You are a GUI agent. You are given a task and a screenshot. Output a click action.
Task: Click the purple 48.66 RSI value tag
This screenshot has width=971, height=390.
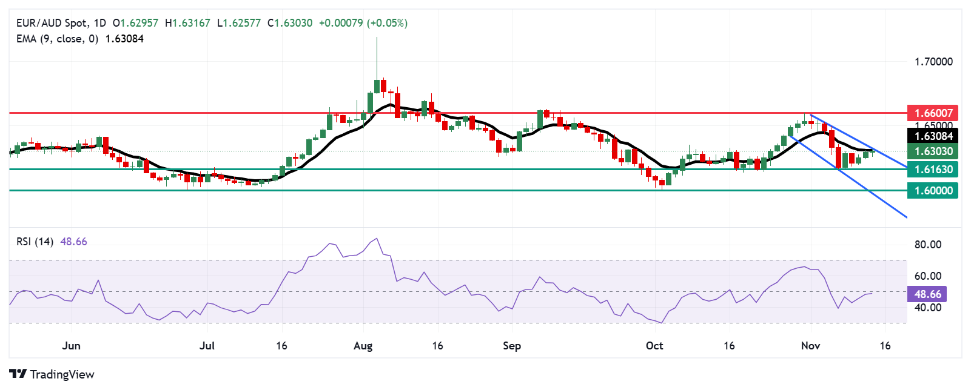click(927, 294)
